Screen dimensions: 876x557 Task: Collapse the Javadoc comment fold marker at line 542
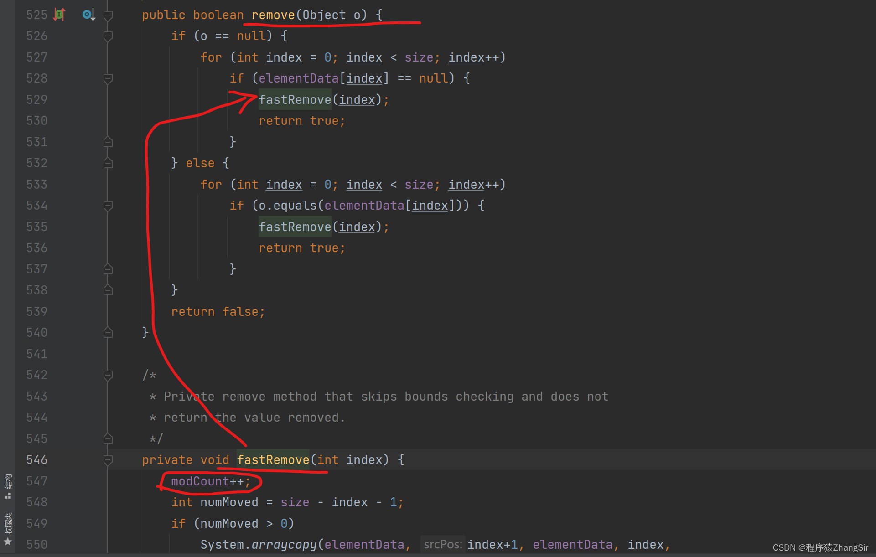pos(108,375)
